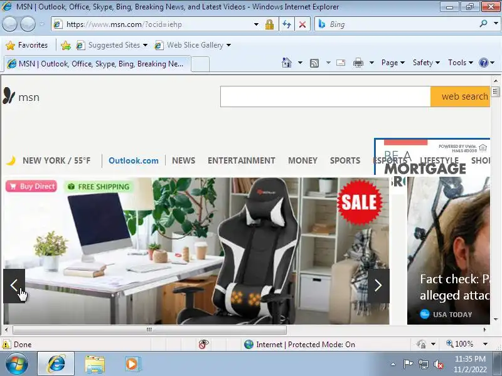Image resolution: width=502 pixels, height=376 pixels.
Task: Open Windows Explorer from taskbar
Action: 95,364
